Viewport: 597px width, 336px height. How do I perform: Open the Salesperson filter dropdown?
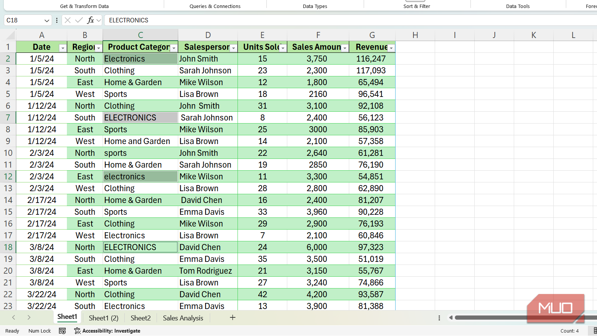tap(234, 48)
